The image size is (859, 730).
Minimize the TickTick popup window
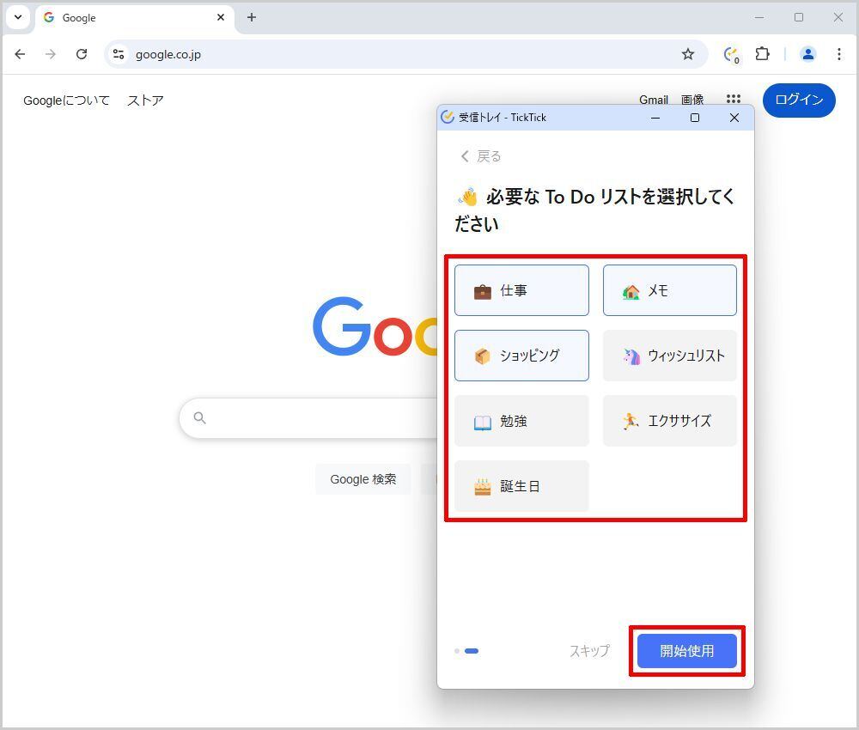click(655, 118)
